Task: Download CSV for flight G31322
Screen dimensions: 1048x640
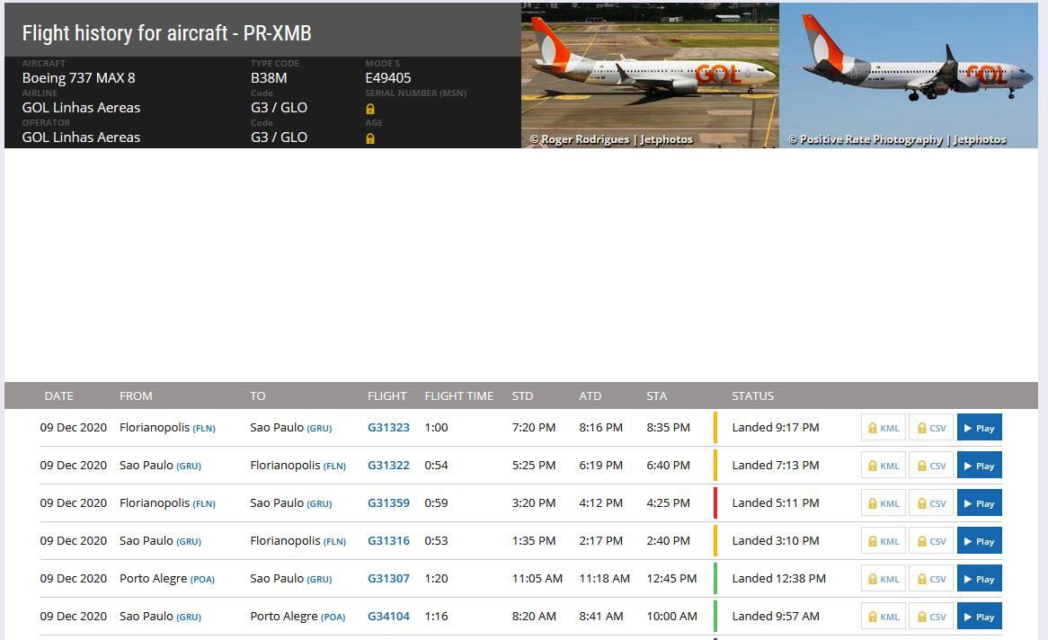Action: point(931,466)
